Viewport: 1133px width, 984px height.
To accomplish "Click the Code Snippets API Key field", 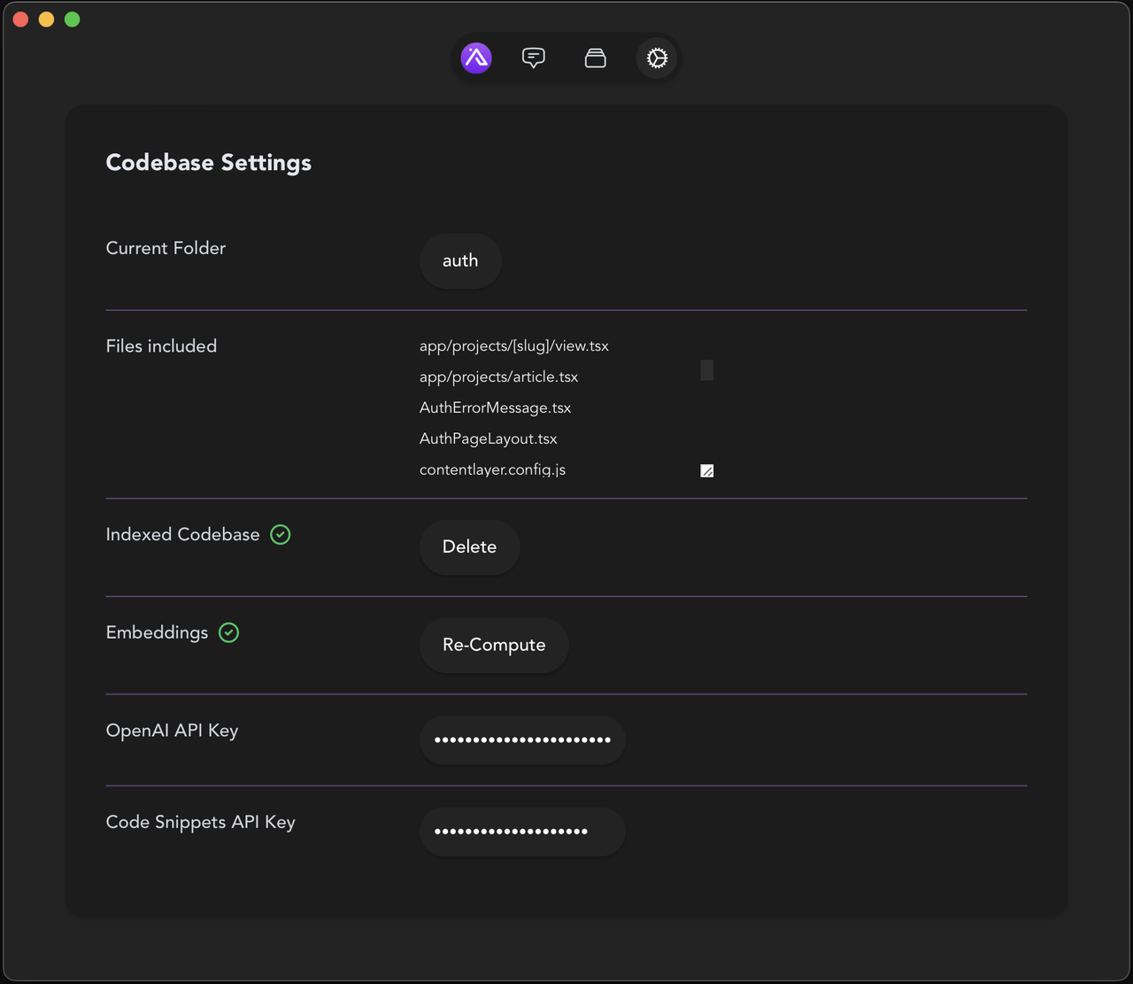I will click(x=522, y=831).
